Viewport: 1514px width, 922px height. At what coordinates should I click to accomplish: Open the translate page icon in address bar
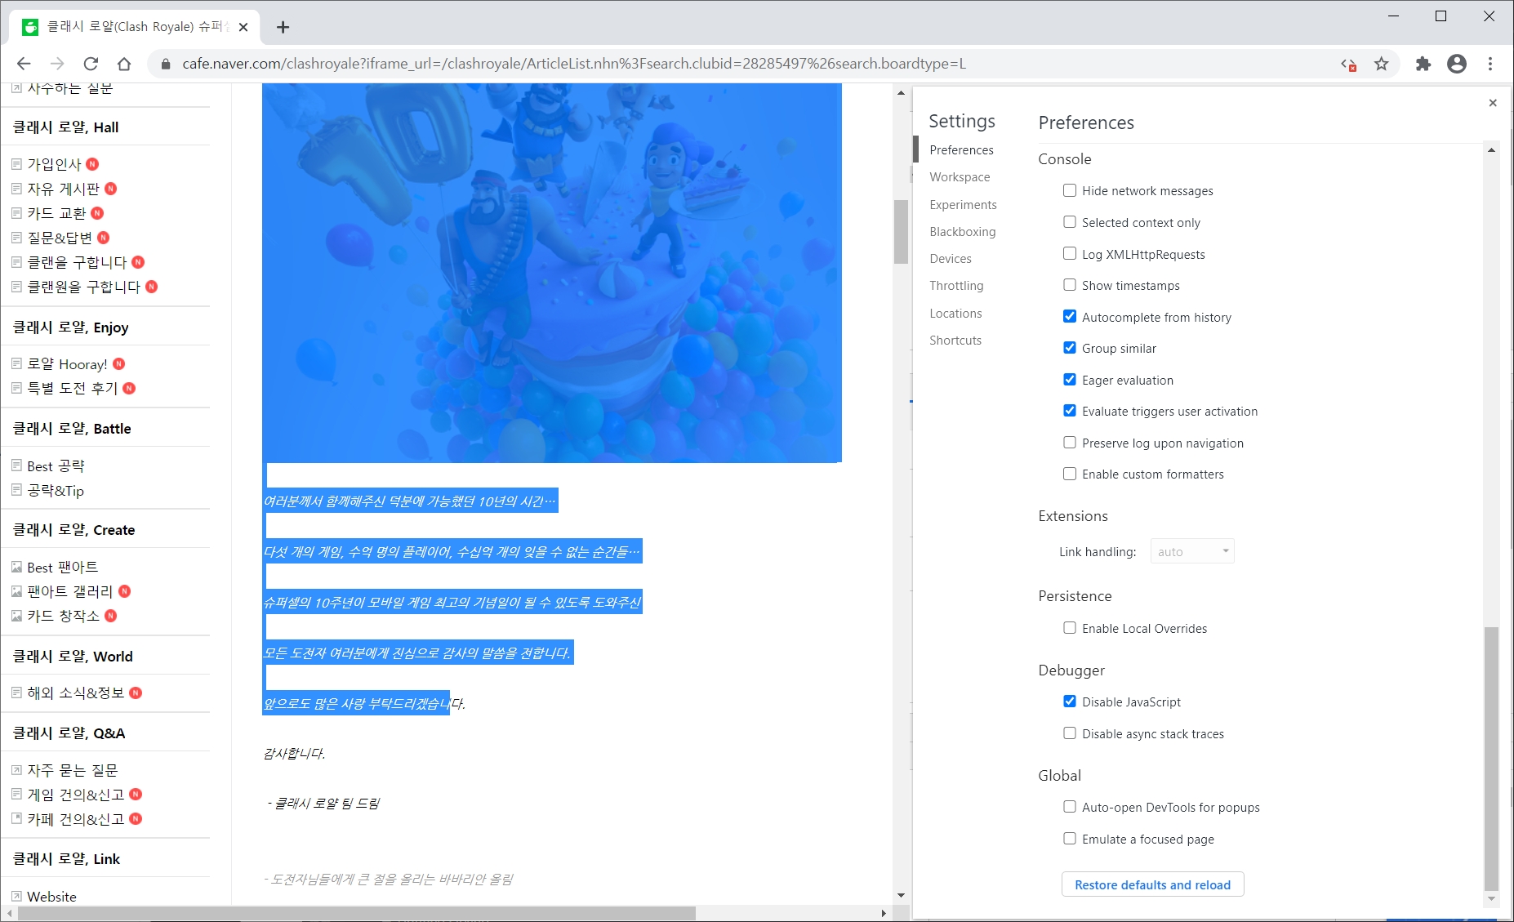coord(1348,64)
